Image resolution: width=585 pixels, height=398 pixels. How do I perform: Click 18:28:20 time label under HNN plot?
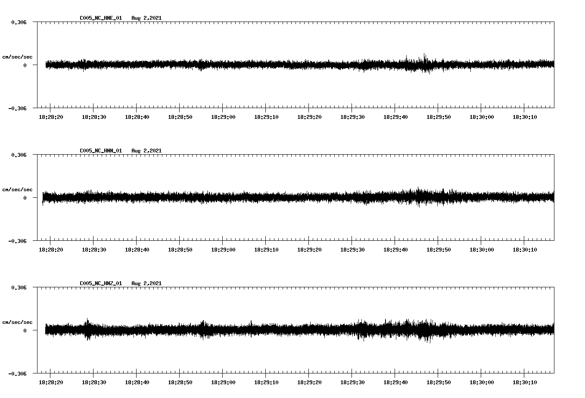click(x=51, y=249)
